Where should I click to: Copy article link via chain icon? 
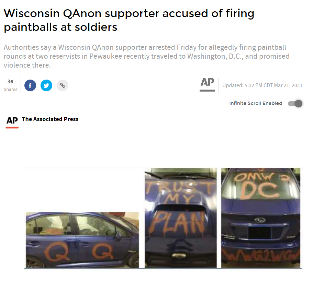(63, 85)
